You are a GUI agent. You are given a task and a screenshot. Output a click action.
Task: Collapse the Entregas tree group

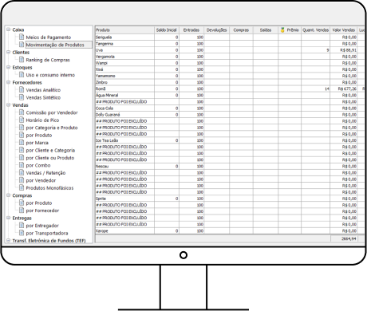9,218
